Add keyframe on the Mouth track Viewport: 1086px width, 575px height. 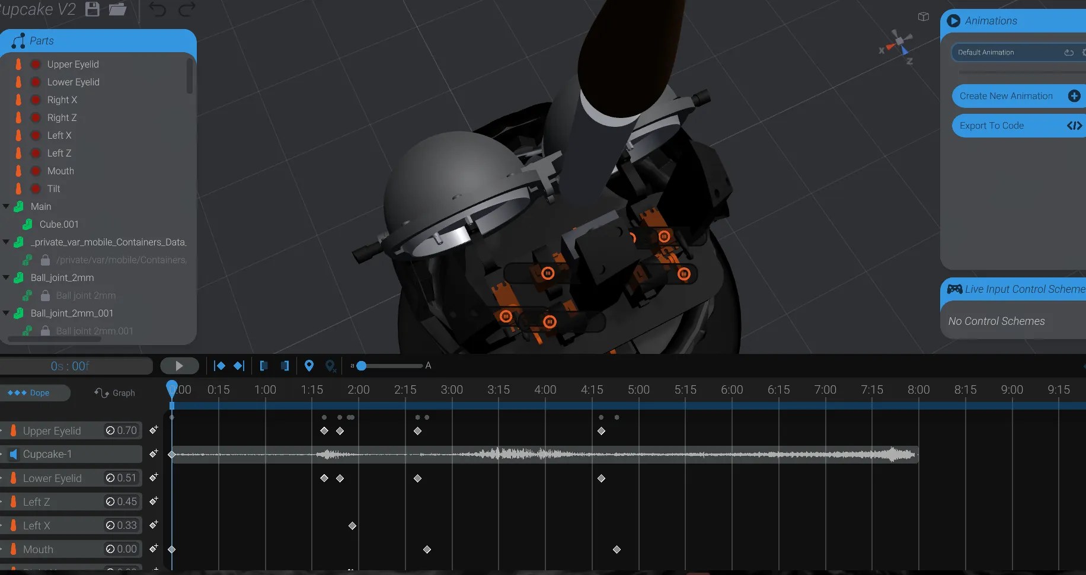(x=154, y=548)
